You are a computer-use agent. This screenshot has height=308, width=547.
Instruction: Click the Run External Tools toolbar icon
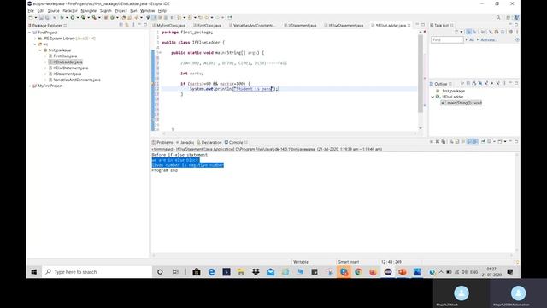point(94,17)
